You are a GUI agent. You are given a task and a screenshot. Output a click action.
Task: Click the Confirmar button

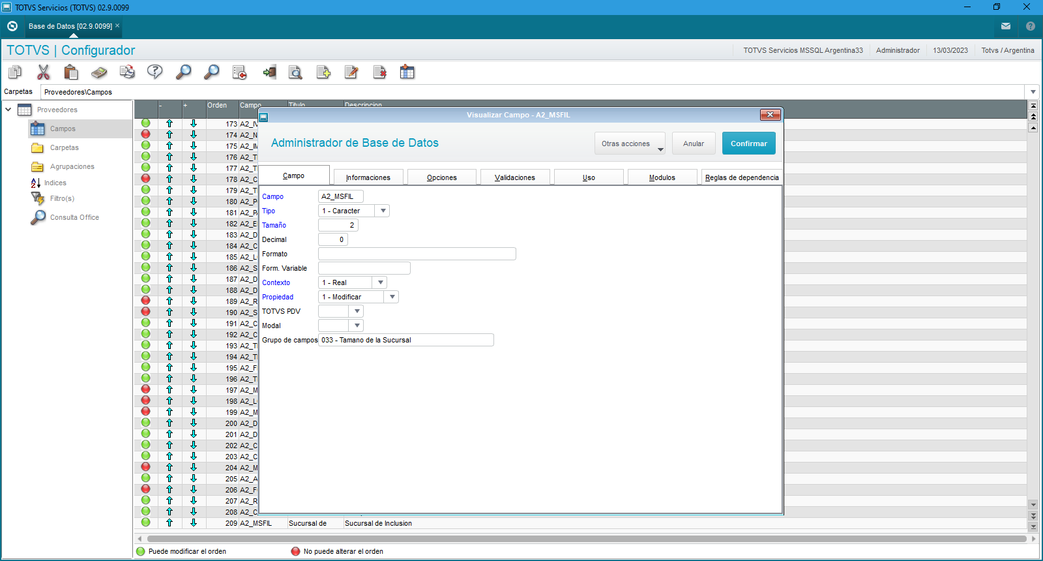pyautogui.click(x=749, y=144)
